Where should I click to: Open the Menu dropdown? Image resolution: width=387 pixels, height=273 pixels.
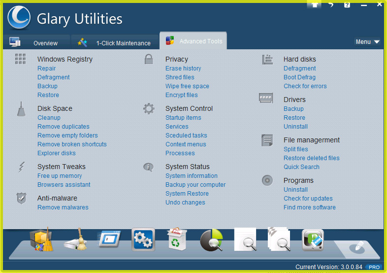367,42
